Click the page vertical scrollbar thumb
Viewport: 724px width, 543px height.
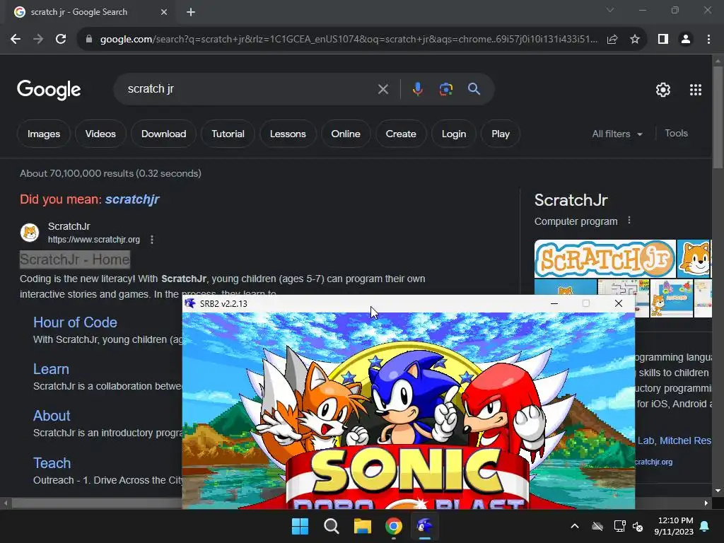[x=718, y=117]
